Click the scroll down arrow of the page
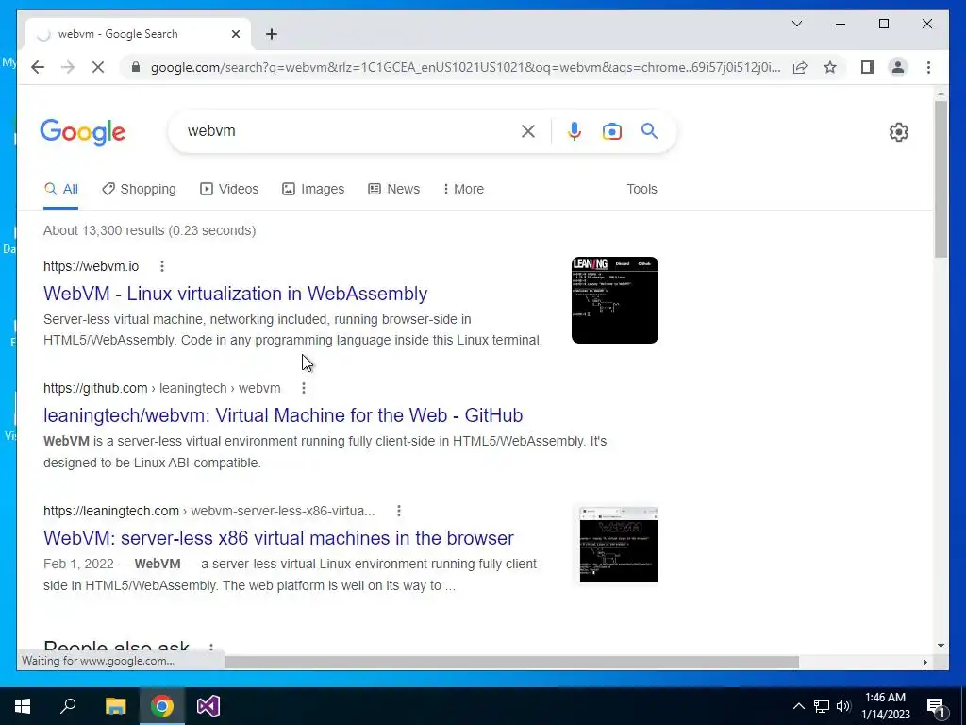Screen dimensions: 966x725 pyautogui.click(x=941, y=646)
